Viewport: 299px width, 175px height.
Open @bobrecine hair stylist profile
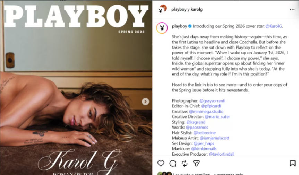[x=204, y=133]
